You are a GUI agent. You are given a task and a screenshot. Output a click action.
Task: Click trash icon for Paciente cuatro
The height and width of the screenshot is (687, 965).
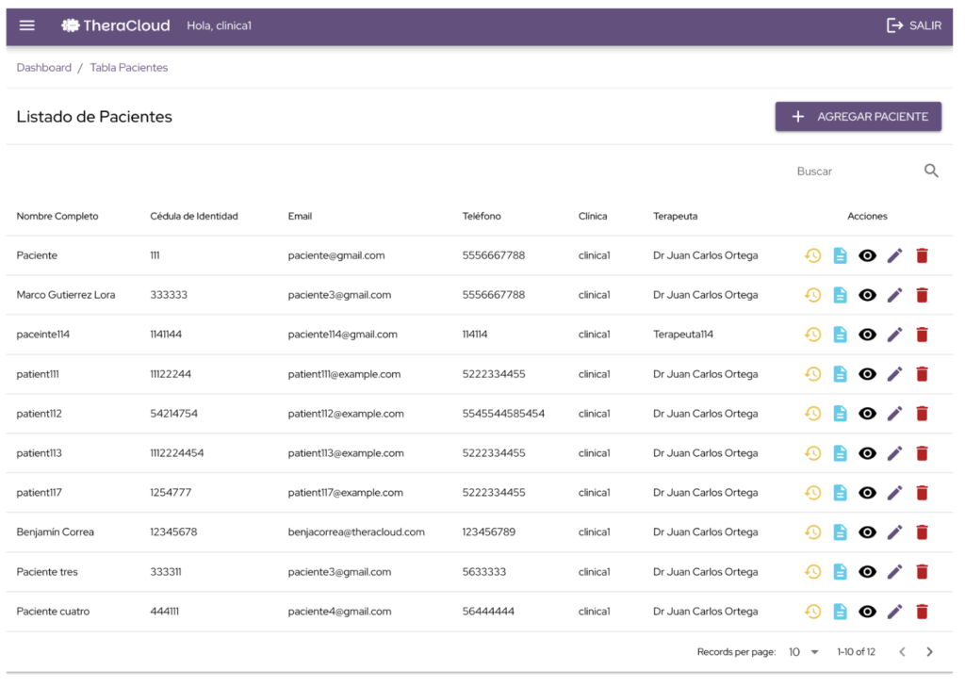click(x=922, y=612)
